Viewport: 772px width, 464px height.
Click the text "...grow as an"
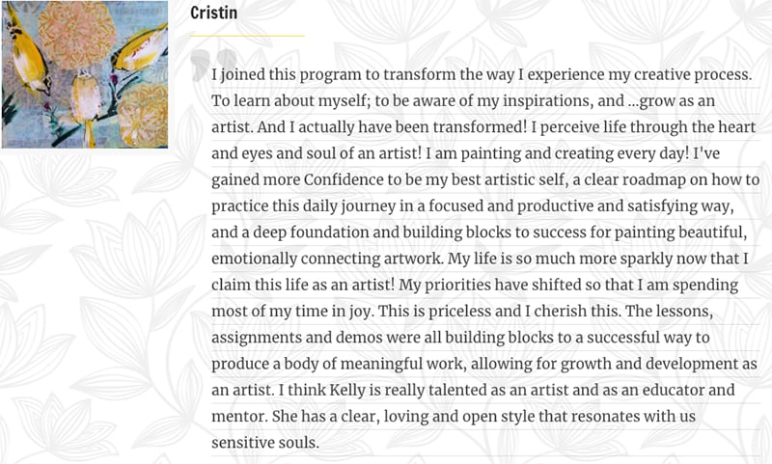(672, 101)
